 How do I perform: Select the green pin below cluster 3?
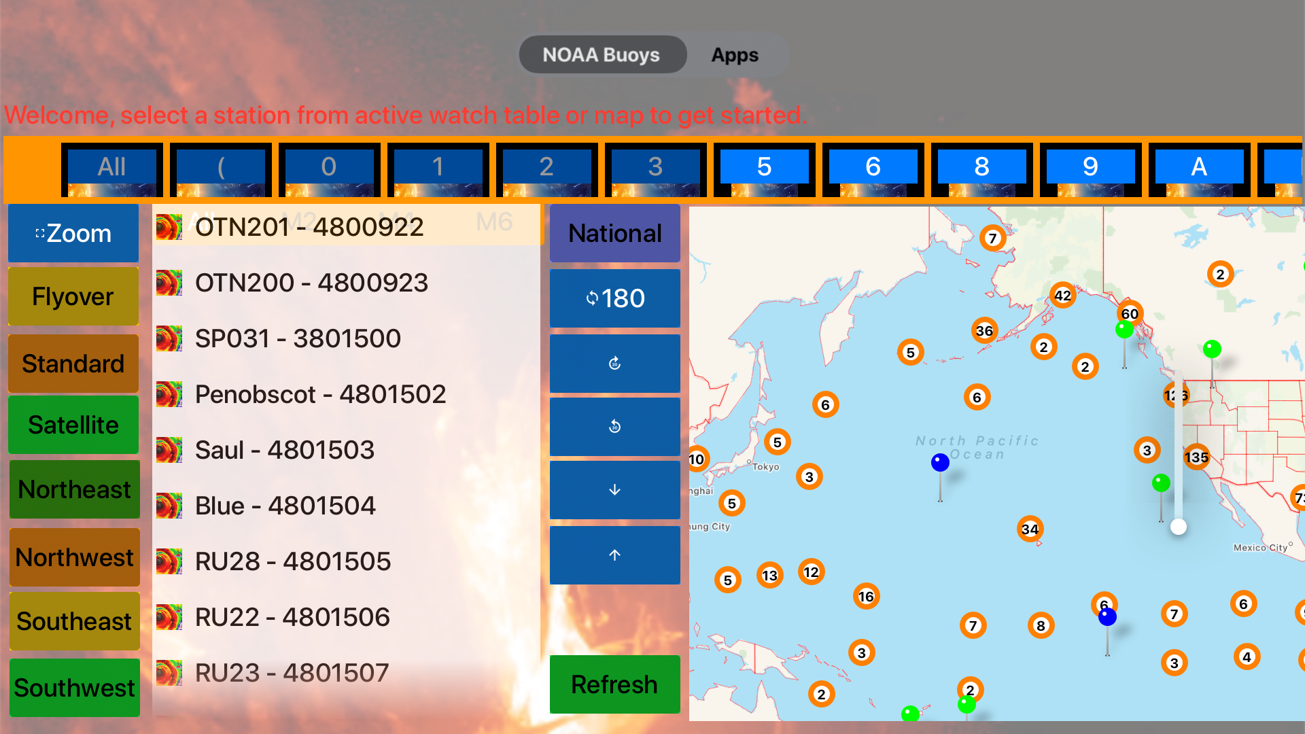[x=1161, y=483]
